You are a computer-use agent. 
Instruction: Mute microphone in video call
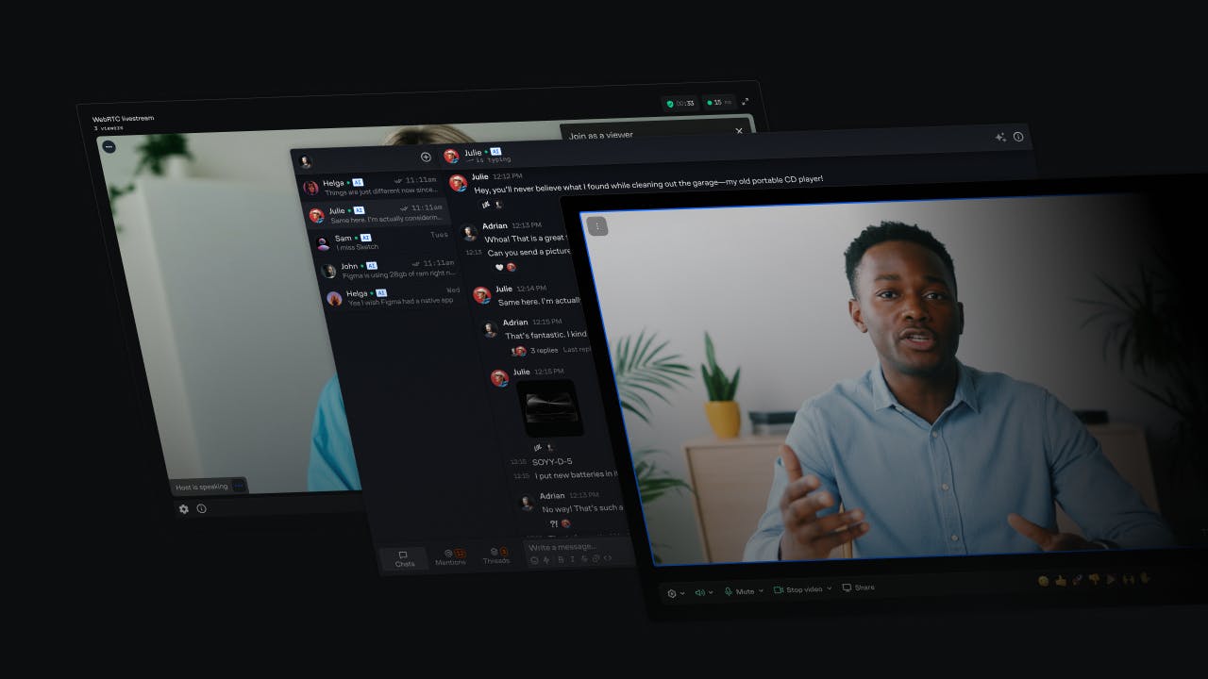coord(738,591)
